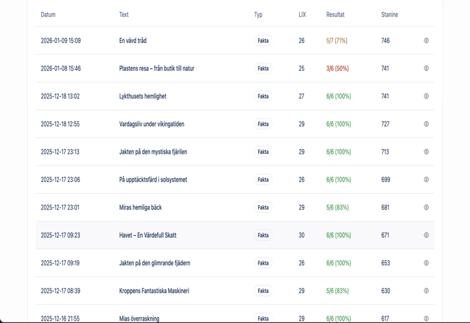
Task: Open view icon for Vardagsliv under vikingatiden
Action: [427, 124]
